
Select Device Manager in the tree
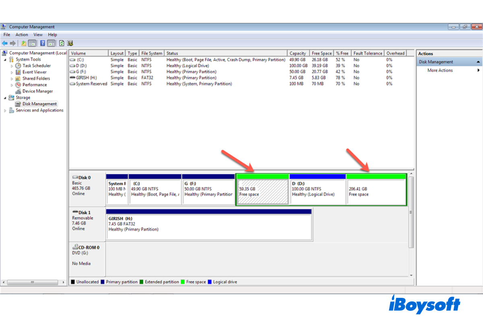click(x=37, y=91)
